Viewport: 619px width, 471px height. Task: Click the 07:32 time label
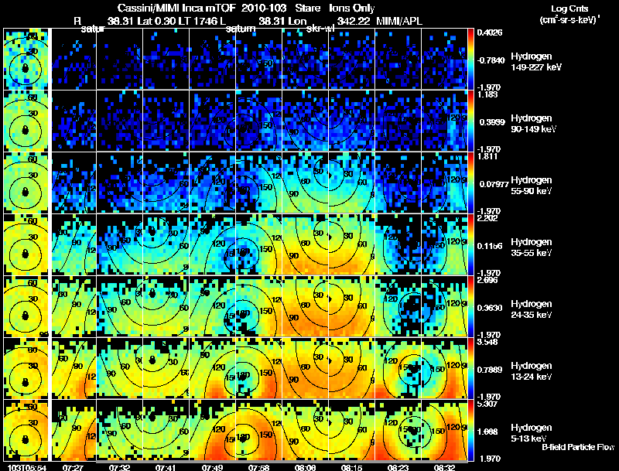[120, 467]
